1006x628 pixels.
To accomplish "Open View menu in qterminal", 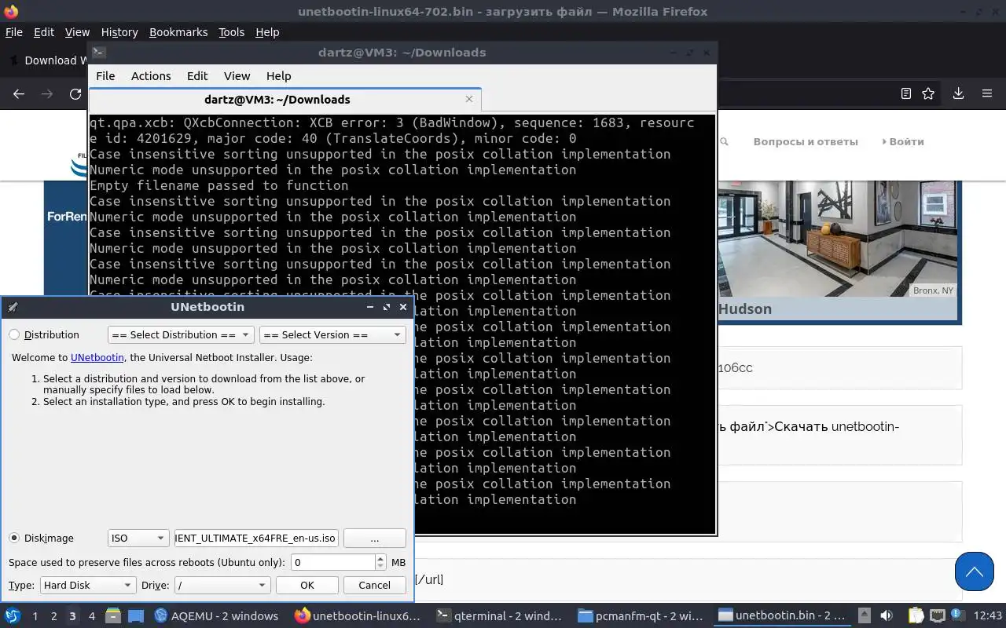I will tap(237, 76).
